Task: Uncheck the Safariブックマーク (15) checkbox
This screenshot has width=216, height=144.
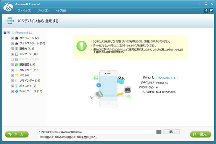Action: (x=12, y=91)
